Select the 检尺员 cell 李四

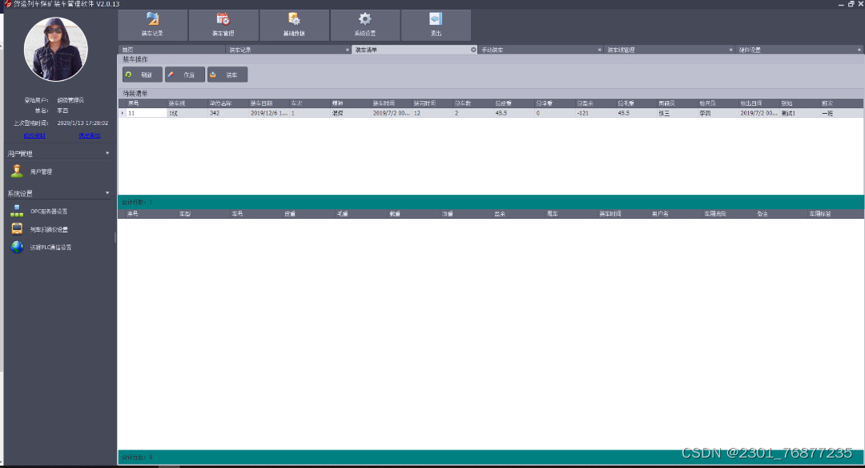[x=718, y=113]
